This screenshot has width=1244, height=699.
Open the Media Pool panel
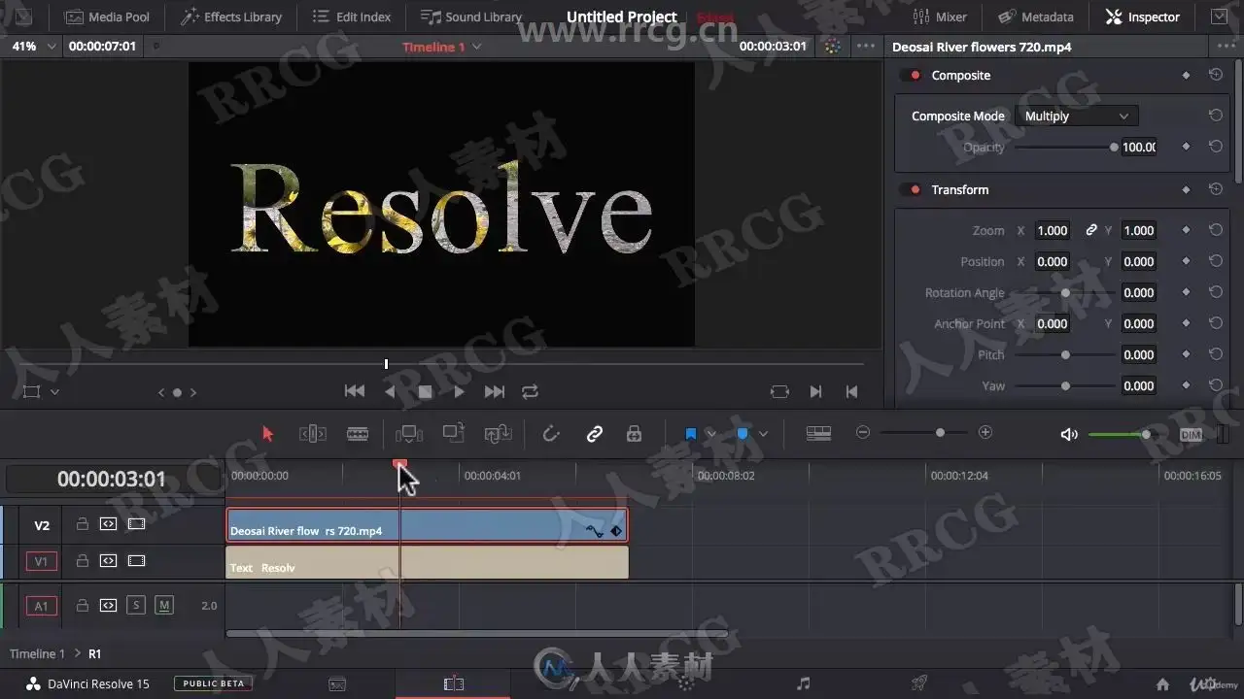point(107,17)
